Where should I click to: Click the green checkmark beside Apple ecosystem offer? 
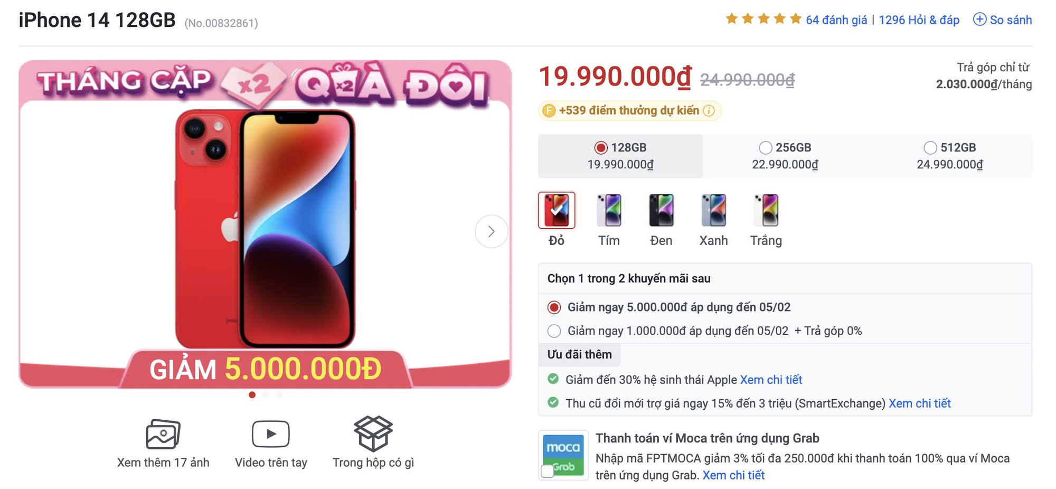(x=553, y=379)
